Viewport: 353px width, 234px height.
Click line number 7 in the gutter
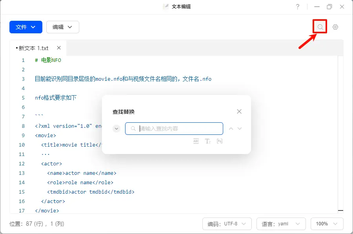tap(23, 116)
